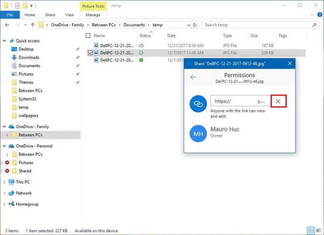Click the folder icon in the address bar
Image resolution: width=324 pixels, height=235 pixels.
click(x=41, y=25)
